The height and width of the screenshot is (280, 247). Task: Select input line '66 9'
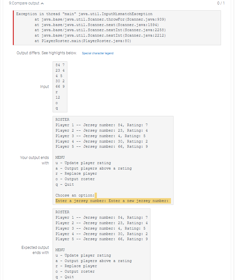pyautogui.click(x=60, y=86)
